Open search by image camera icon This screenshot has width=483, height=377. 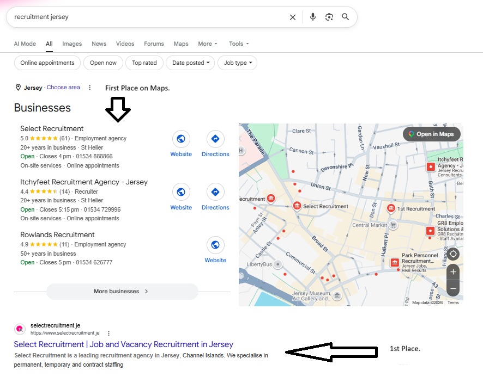point(329,17)
